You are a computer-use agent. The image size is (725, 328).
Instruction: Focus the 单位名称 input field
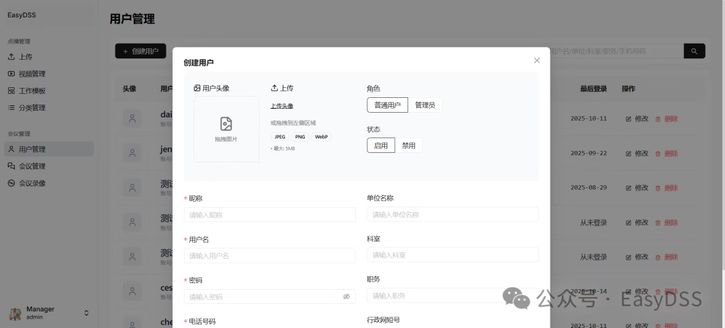[452, 215]
